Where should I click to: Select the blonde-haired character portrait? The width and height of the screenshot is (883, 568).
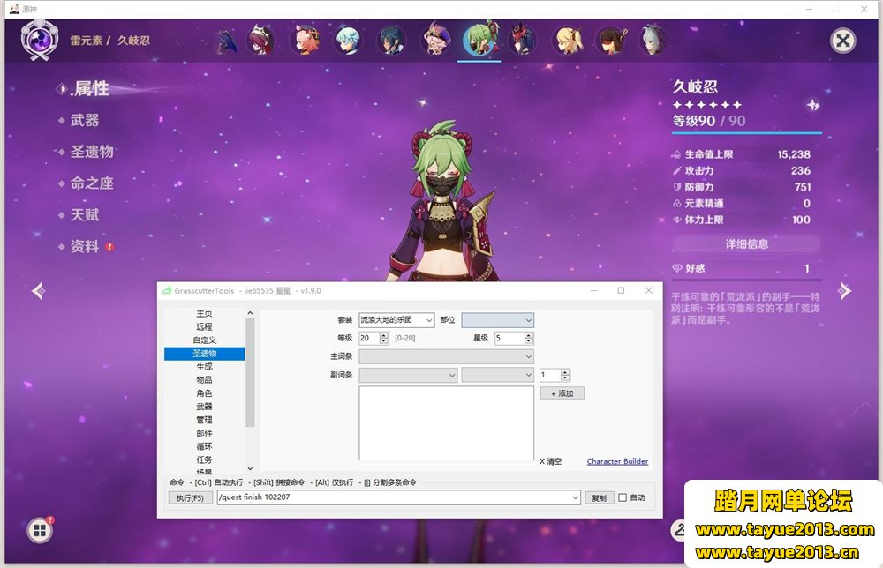point(567,40)
